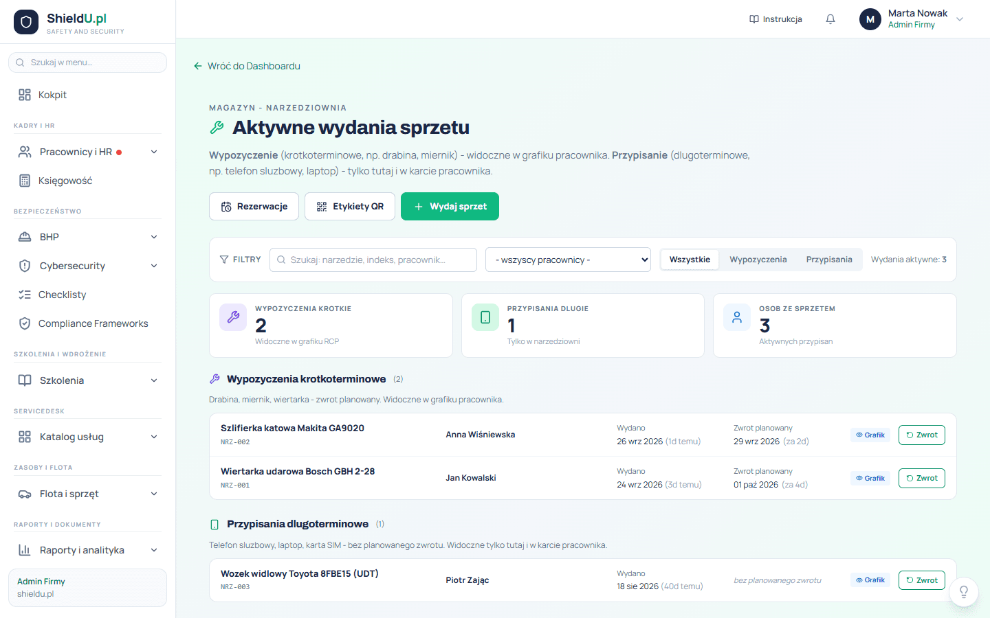Open Etykiety QR labels
The width and height of the screenshot is (990, 618).
(x=350, y=206)
